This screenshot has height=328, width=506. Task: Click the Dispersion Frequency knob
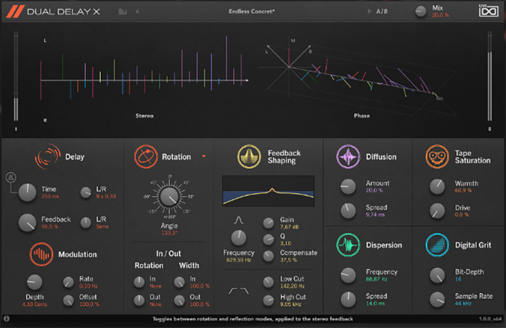pyautogui.click(x=349, y=275)
